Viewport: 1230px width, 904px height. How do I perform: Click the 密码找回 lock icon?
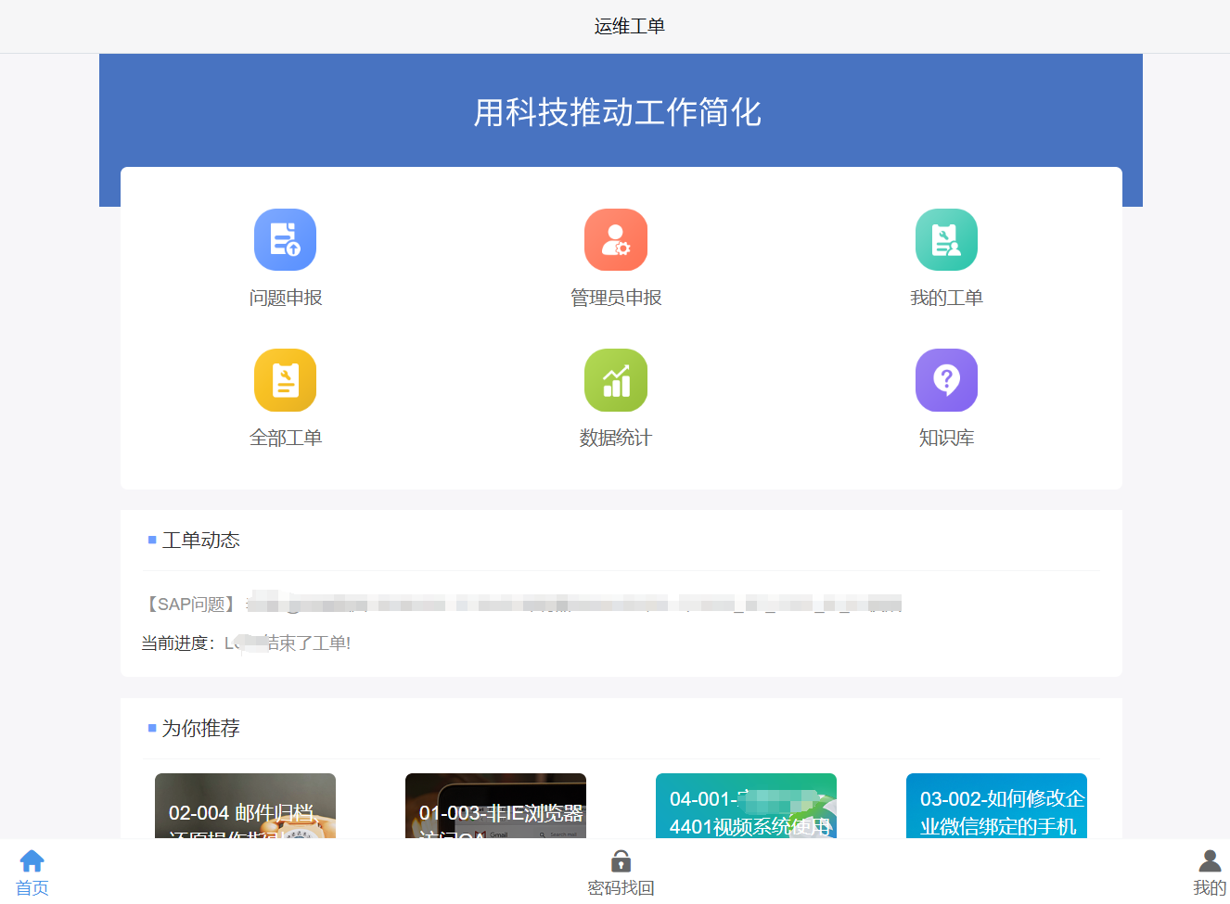[x=621, y=860]
